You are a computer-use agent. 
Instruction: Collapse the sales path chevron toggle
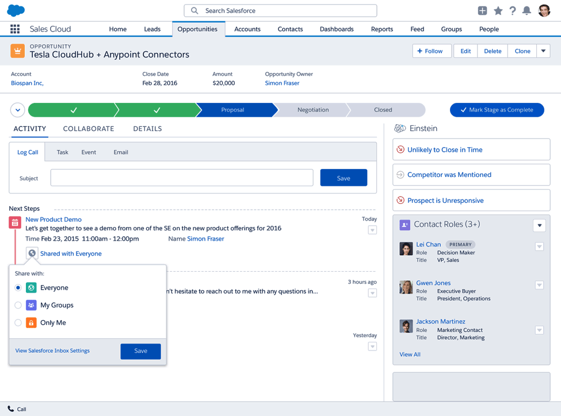coord(17,110)
